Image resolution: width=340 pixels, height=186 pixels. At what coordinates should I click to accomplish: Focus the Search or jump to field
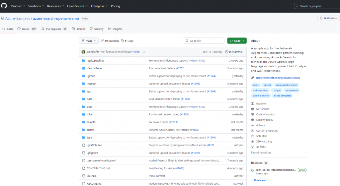tap(317, 6)
